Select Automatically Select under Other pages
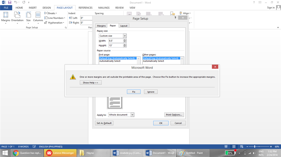 click(153, 61)
